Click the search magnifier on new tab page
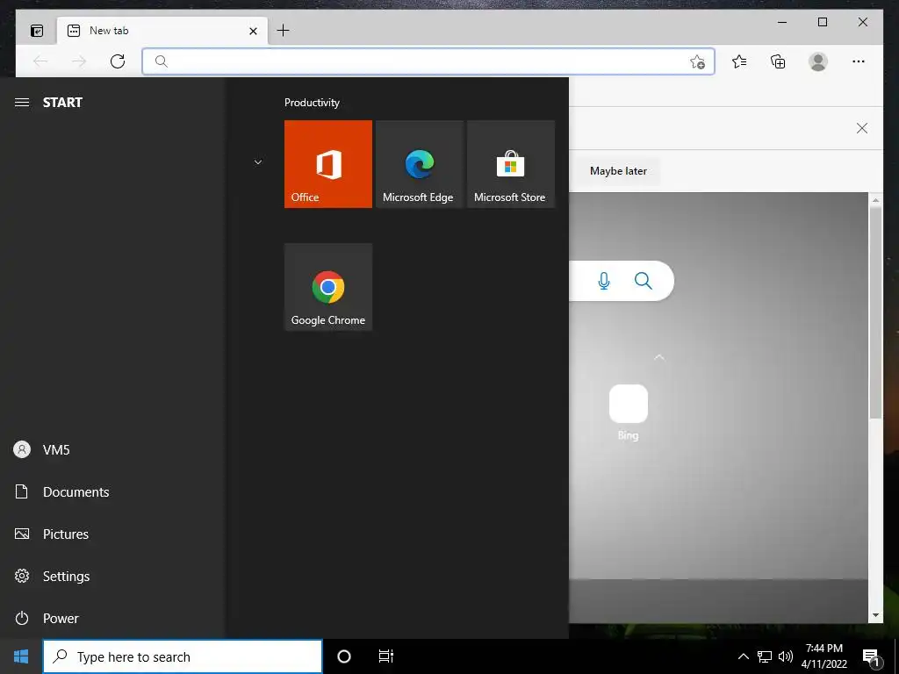This screenshot has height=674, width=899. click(644, 281)
